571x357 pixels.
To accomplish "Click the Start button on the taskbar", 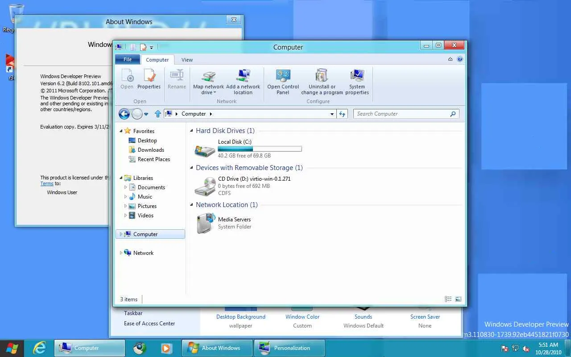I will [x=12, y=348].
